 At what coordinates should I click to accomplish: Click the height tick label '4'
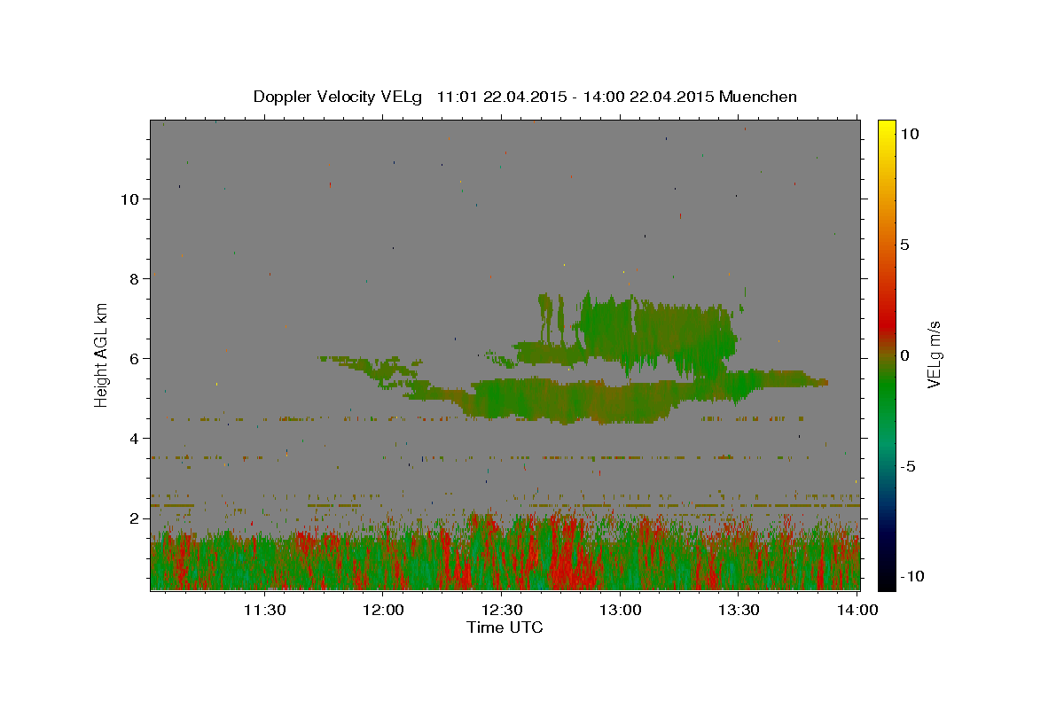tap(135, 438)
